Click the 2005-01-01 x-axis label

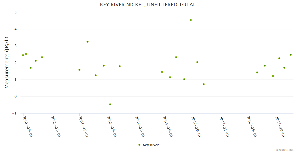(224, 126)
